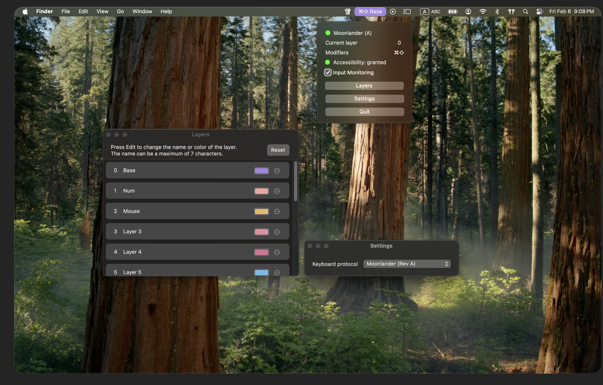Click the purple Base layer color swatch
The image size is (603, 385).
(x=261, y=171)
